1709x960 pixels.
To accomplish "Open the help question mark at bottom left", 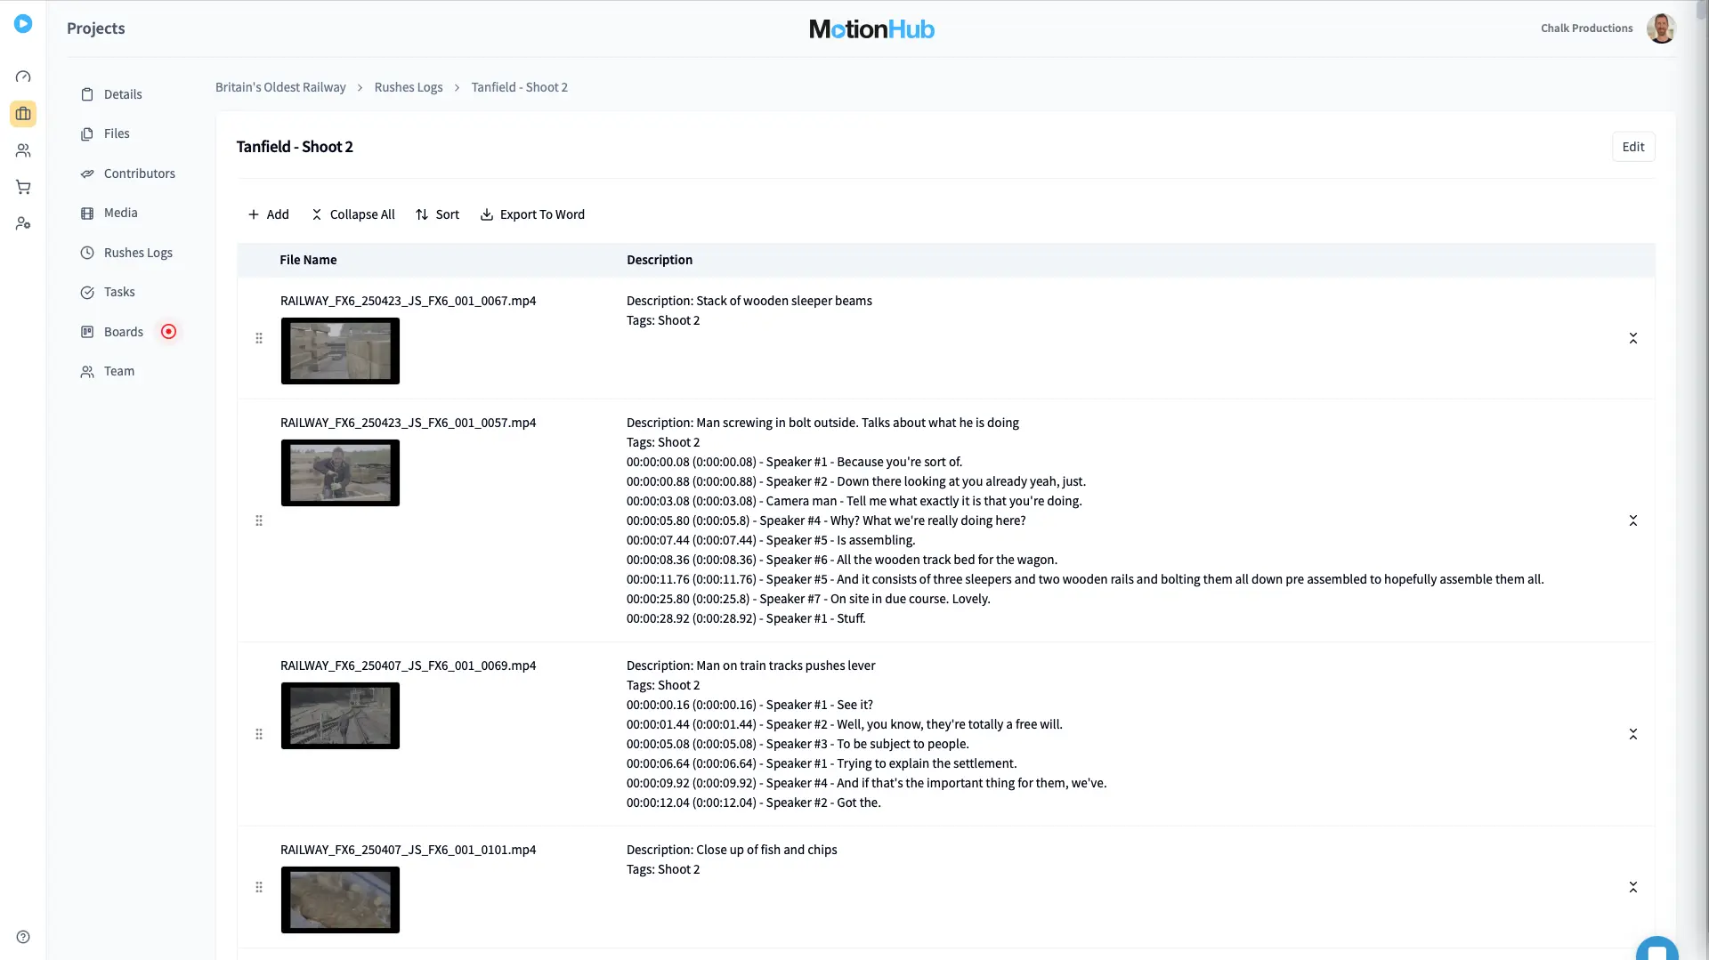I will tap(23, 936).
